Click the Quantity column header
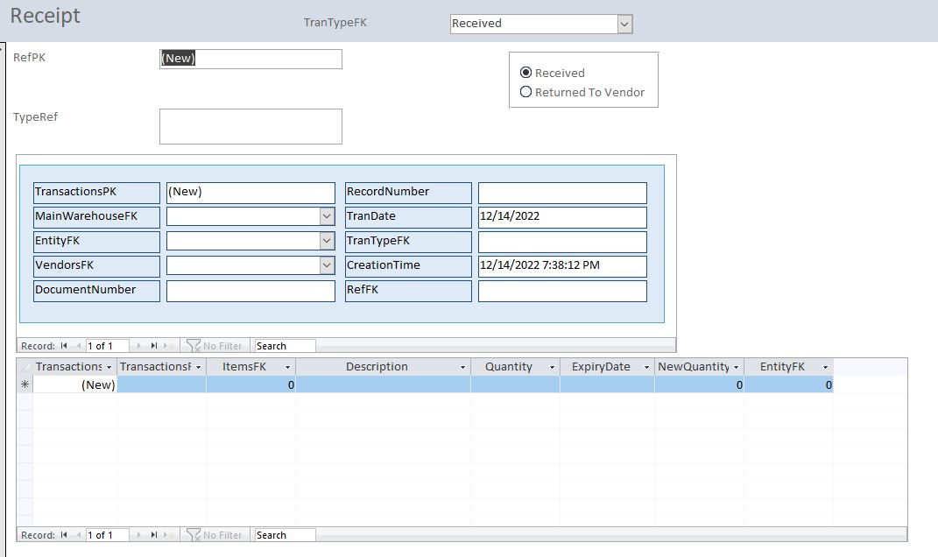The width and height of the screenshot is (938, 557). (508, 367)
